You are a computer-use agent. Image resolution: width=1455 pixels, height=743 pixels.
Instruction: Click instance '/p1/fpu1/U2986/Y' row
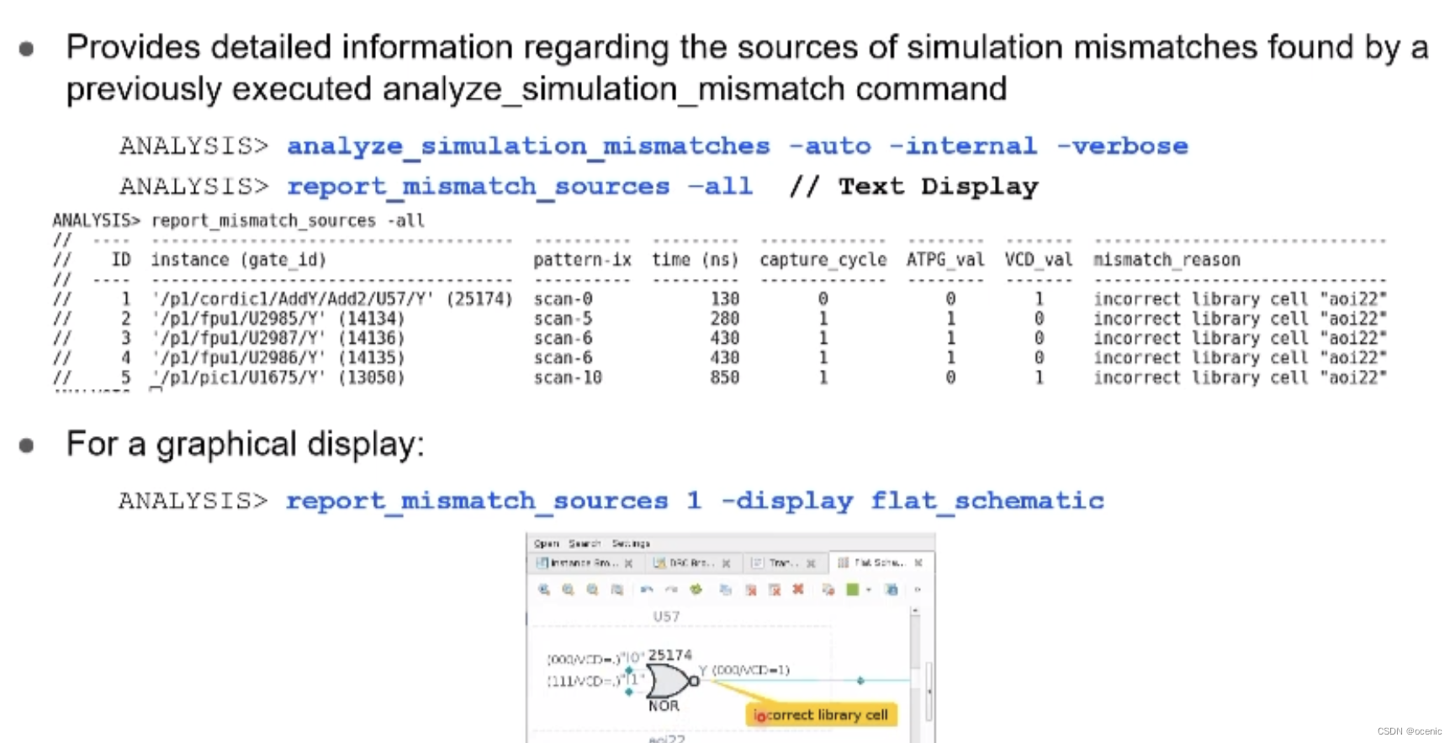click(278, 357)
